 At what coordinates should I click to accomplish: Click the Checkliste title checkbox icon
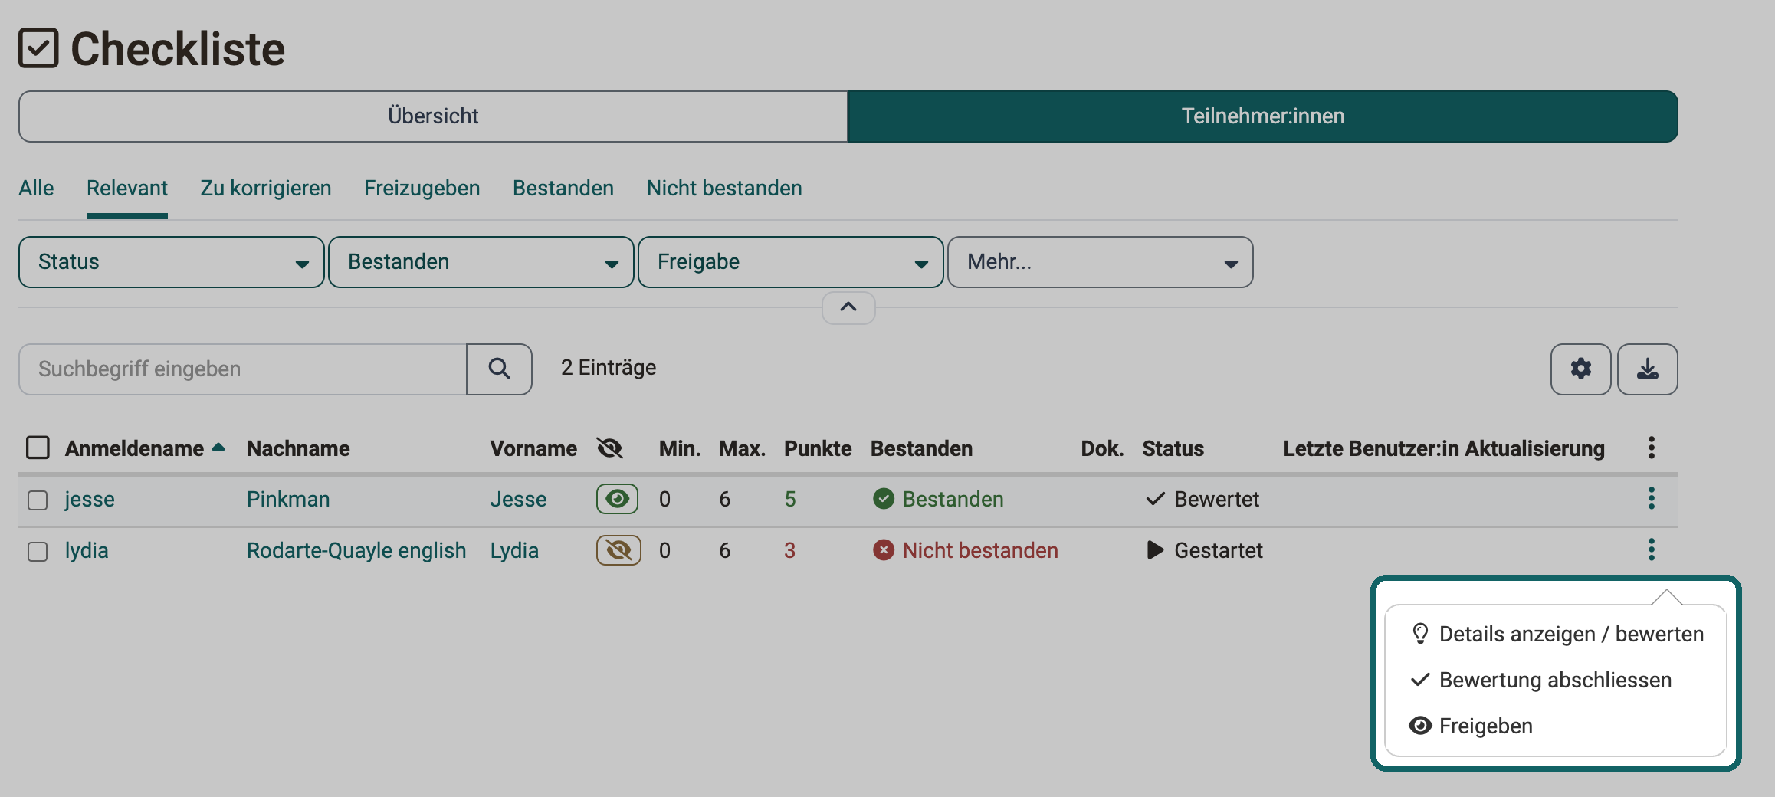pos(38,48)
